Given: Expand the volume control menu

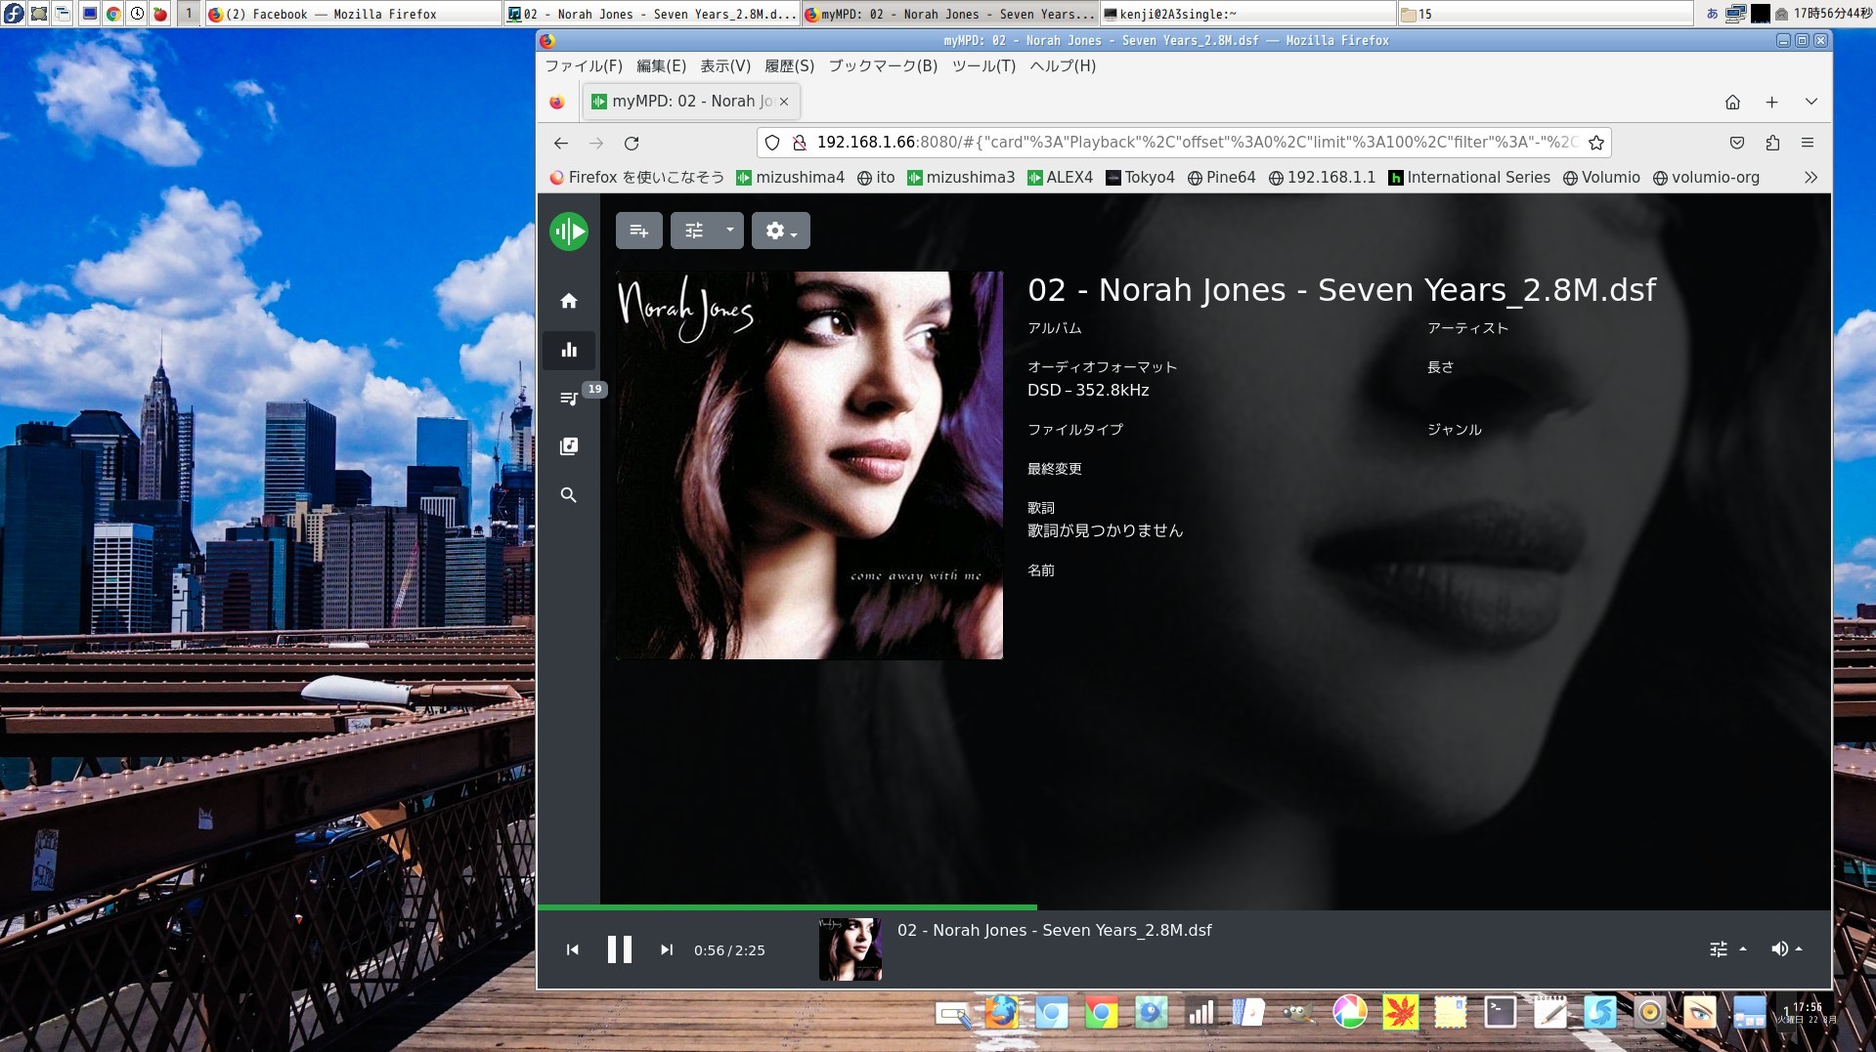Looking at the screenshot, I should 1785,948.
